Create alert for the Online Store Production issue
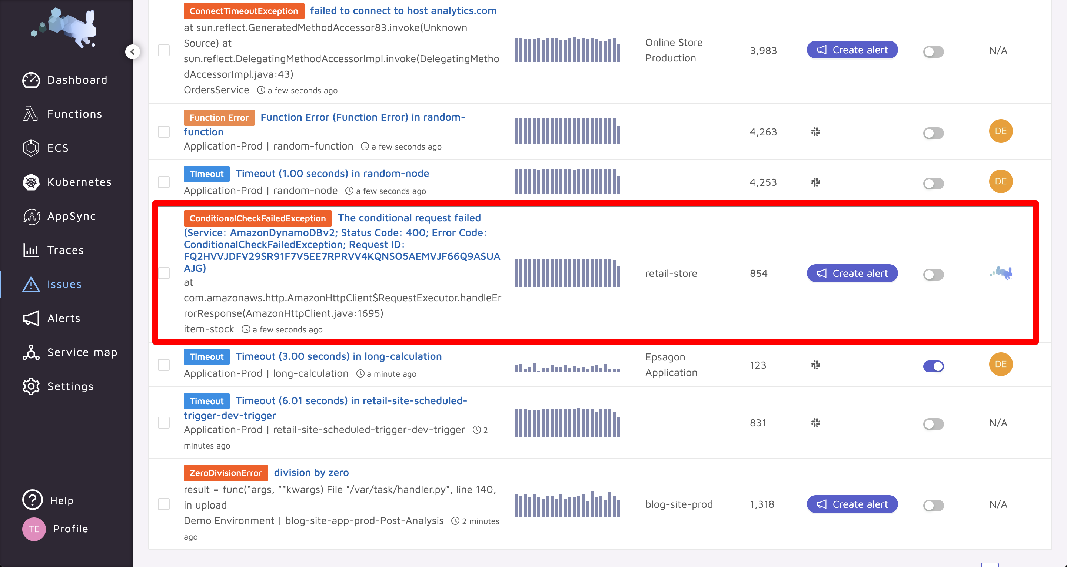This screenshot has width=1067, height=567. click(x=852, y=50)
